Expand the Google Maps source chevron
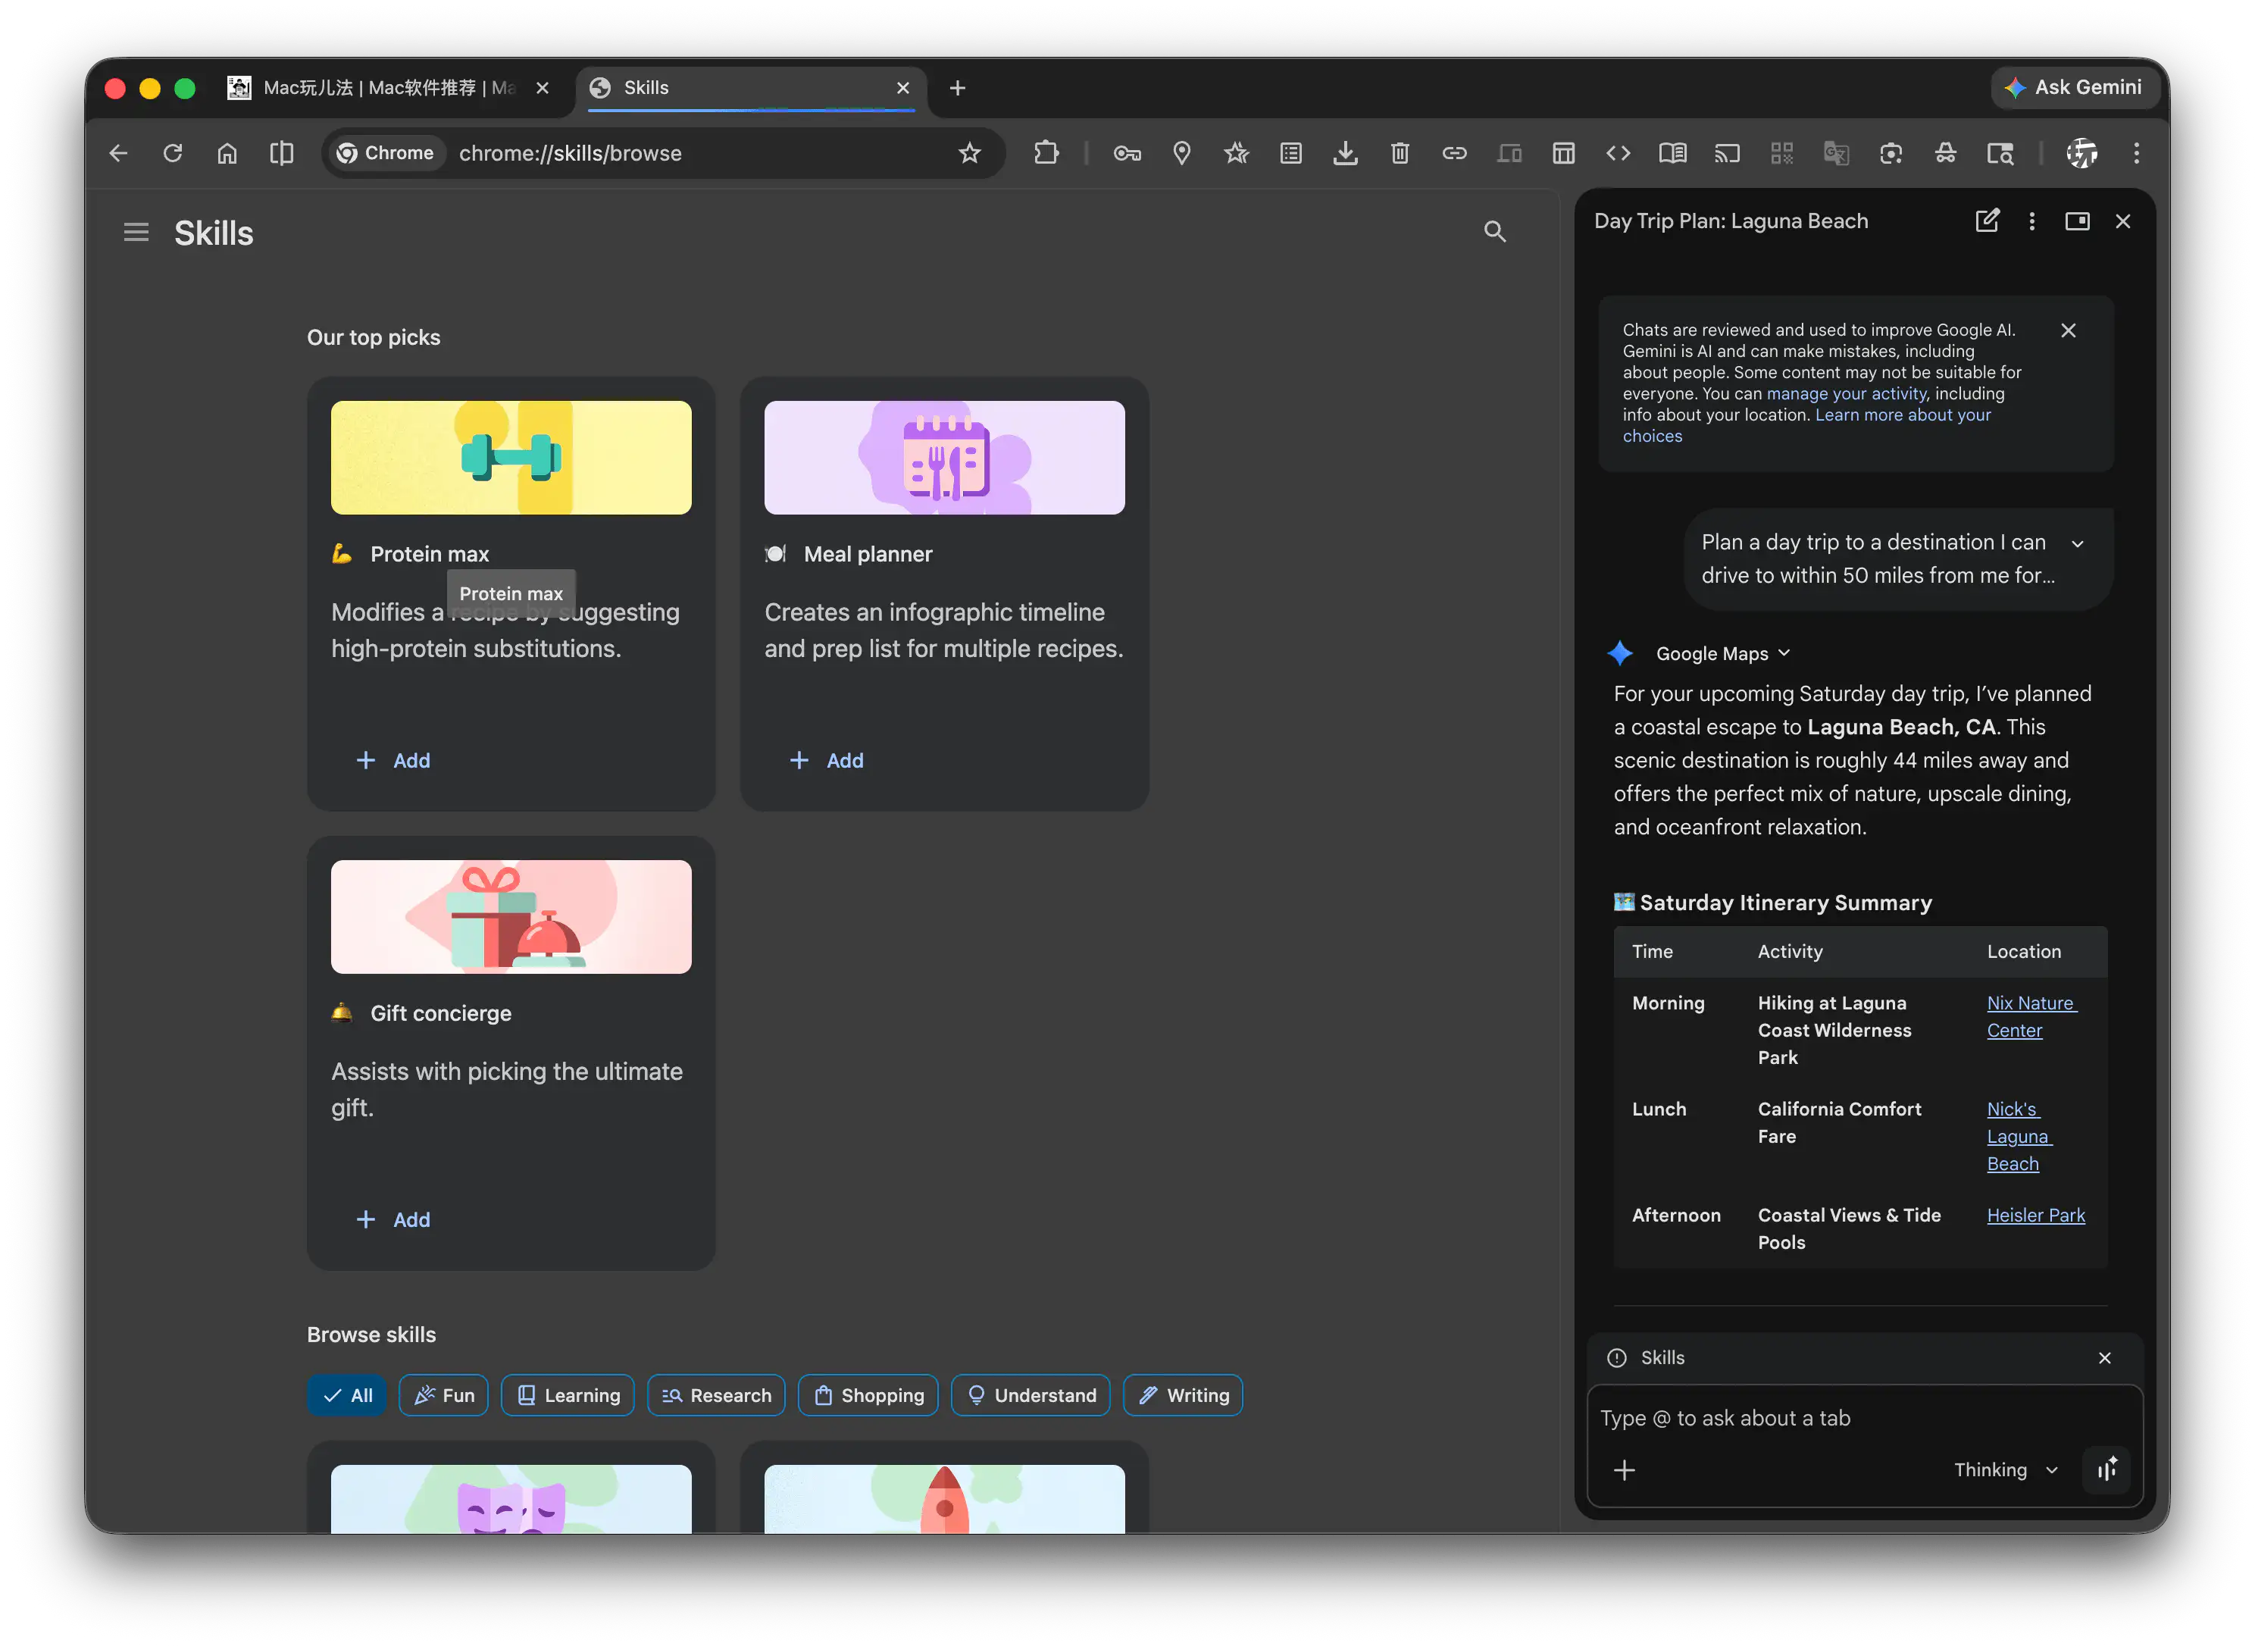Image resolution: width=2255 pixels, height=1646 pixels. pos(1784,653)
